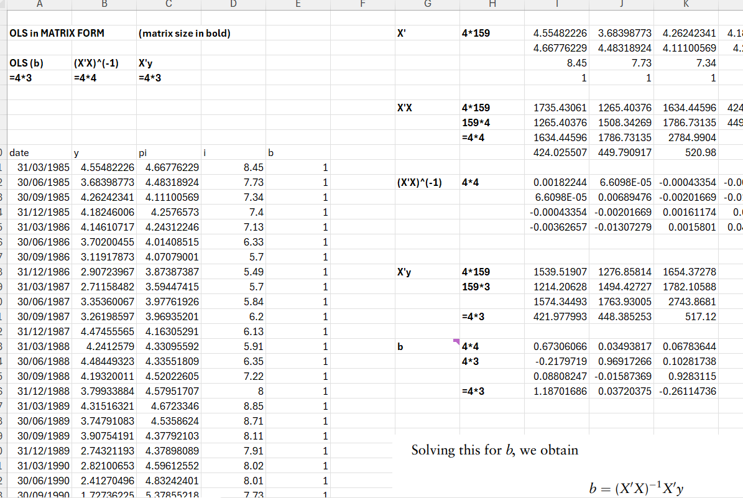Click the cell containing 520.98
This screenshot has height=498, width=743.
tap(699, 152)
